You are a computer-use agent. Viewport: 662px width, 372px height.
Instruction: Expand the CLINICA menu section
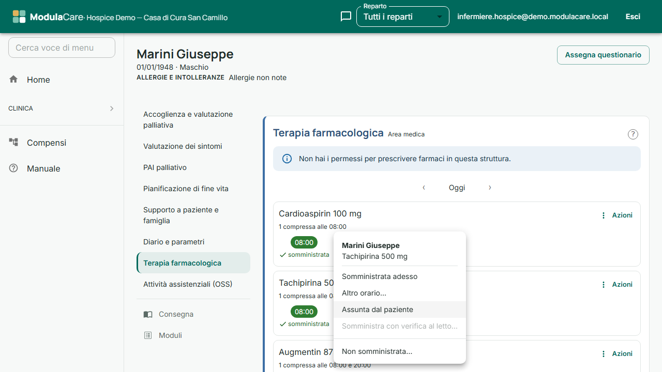pyautogui.click(x=62, y=109)
